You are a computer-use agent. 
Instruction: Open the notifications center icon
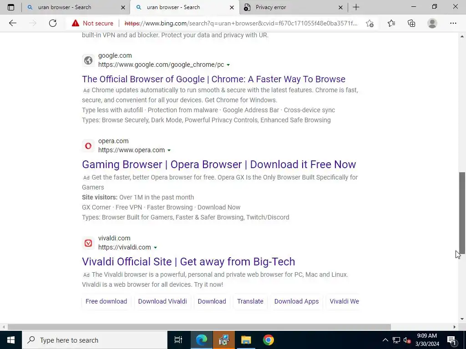[452, 340]
